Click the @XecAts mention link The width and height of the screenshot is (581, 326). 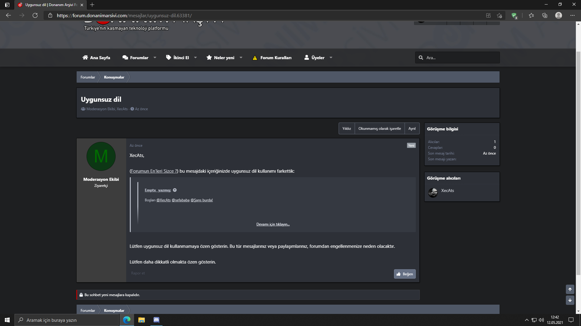[x=163, y=200]
